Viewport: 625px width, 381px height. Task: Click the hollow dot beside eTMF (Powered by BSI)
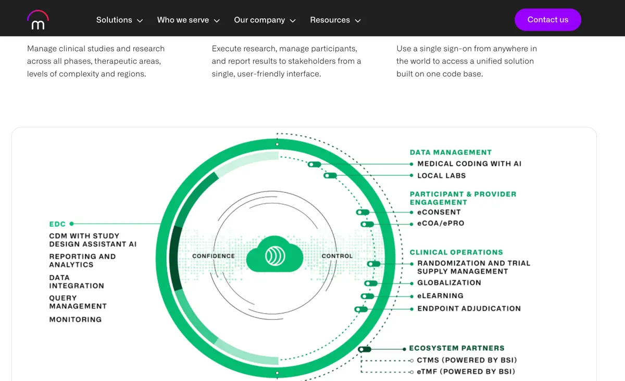(x=411, y=372)
